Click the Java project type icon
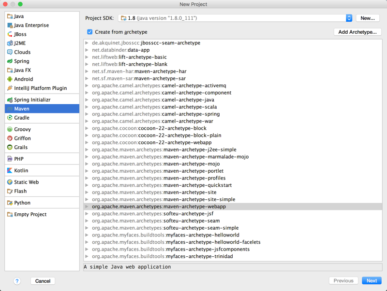The height and width of the screenshot is (291, 387). (x=10, y=16)
